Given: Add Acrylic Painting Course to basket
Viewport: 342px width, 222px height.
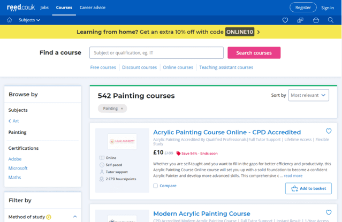Looking at the screenshot, I should point(308,188).
